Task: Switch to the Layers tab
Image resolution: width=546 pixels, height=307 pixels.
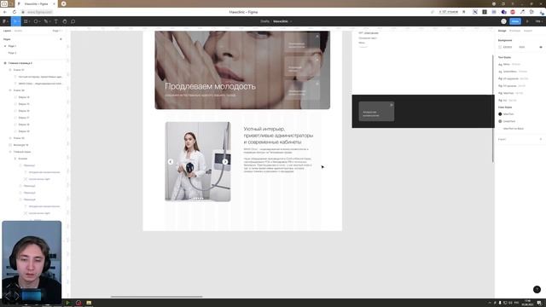Action: tap(7, 31)
